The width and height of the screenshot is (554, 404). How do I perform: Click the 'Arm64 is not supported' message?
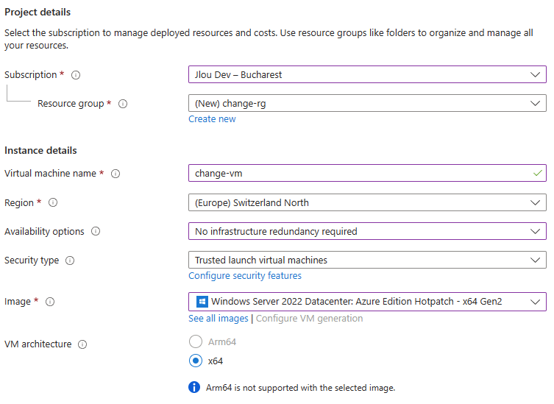[300, 388]
